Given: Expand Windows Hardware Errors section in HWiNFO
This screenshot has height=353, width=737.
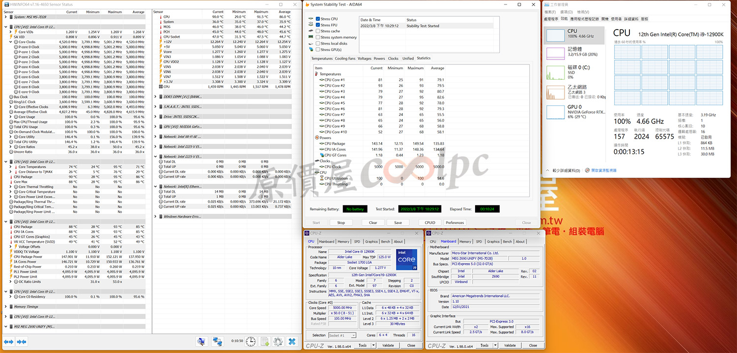Looking at the screenshot, I should pos(156,216).
